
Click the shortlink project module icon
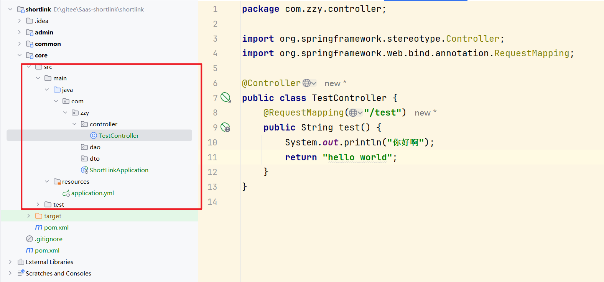tap(21, 9)
